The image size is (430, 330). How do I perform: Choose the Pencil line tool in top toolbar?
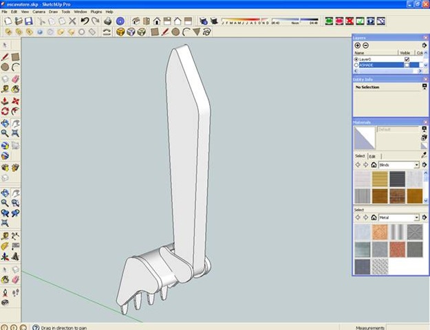pyautogui.click(x=164, y=32)
